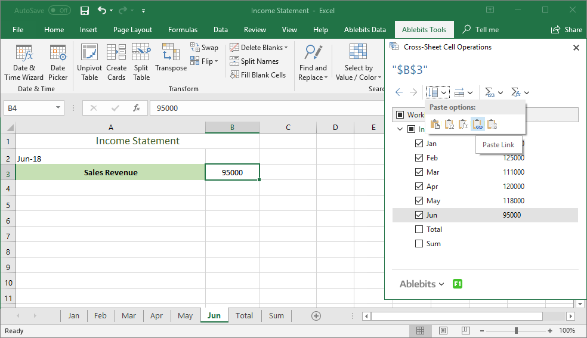Go to the Jan sheet tab
The image size is (587, 338).
[73, 315]
